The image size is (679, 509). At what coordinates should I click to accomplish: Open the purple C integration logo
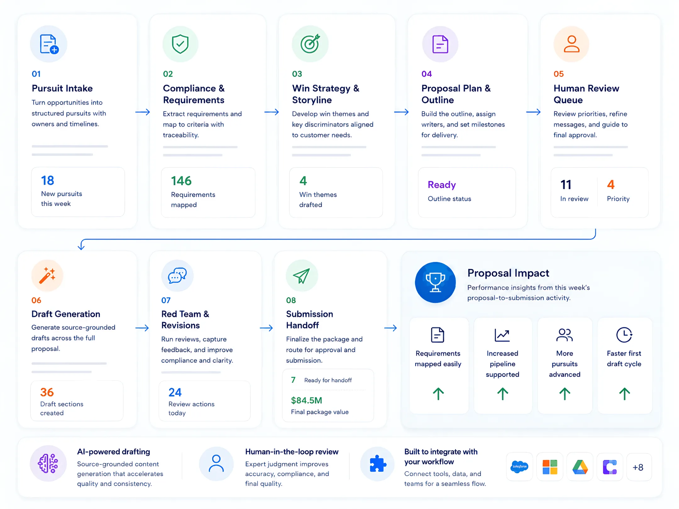point(610,467)
